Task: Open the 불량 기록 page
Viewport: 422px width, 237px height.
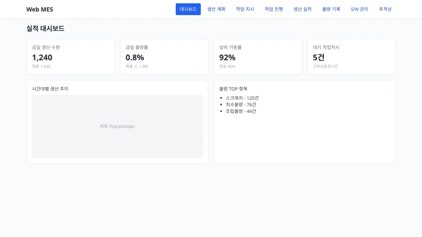Action: tap(331, 9)
